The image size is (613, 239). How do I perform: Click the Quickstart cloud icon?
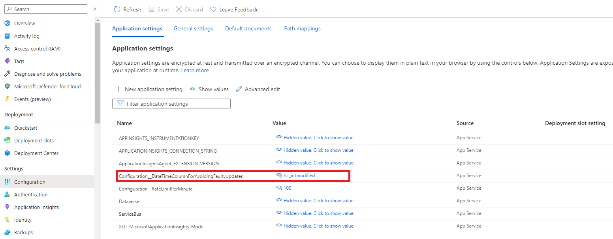[x=7, y=128]
